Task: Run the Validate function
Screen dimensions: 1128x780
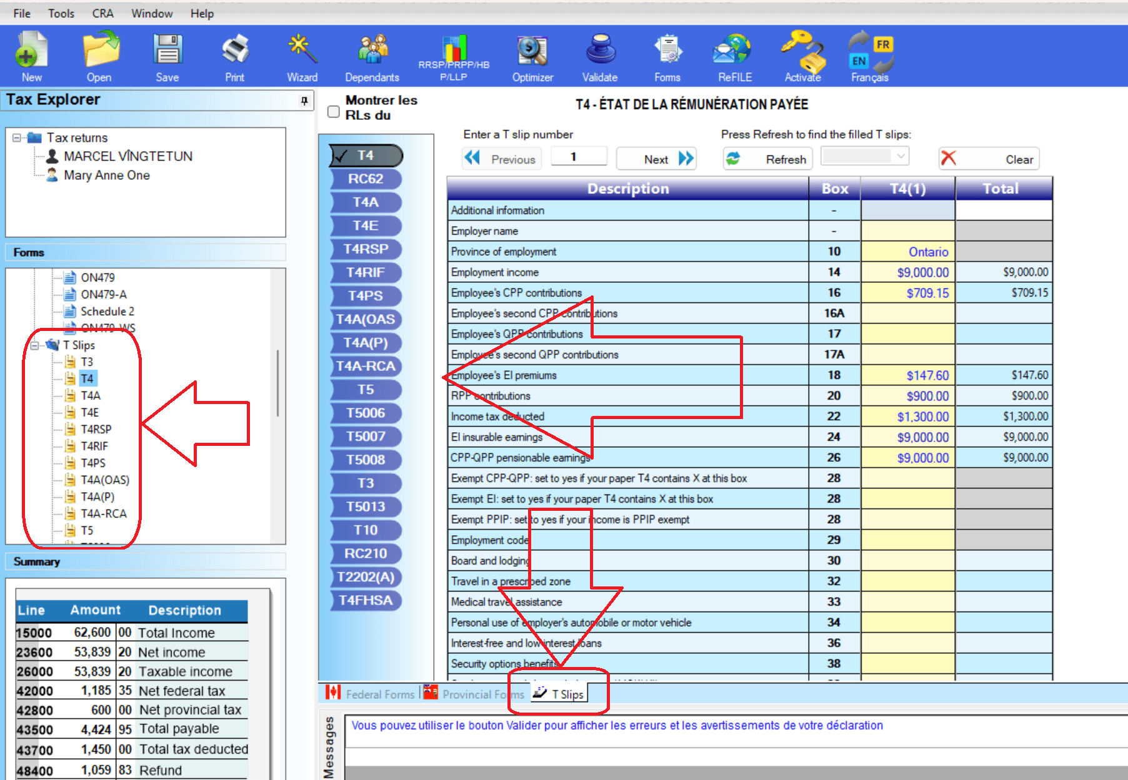Action: 599,56
